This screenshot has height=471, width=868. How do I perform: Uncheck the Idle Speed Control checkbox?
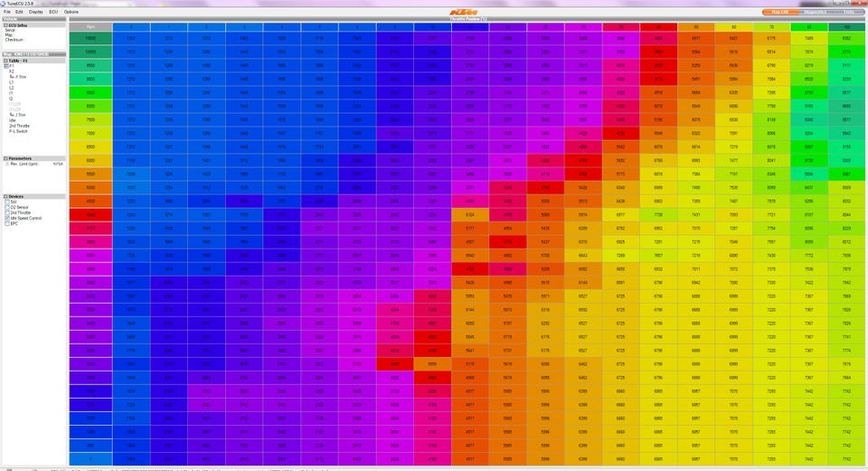coord(7,218)
